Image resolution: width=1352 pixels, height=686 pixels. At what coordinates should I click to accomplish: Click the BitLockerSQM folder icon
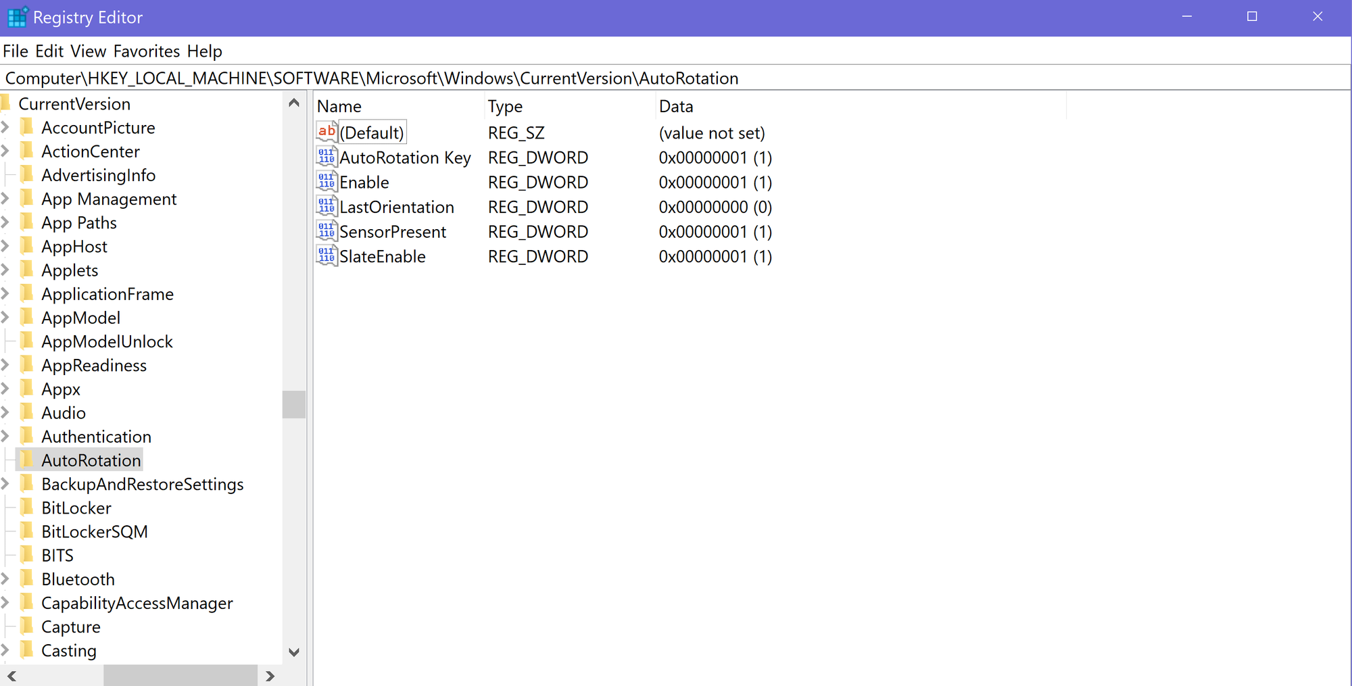point(27,531)
